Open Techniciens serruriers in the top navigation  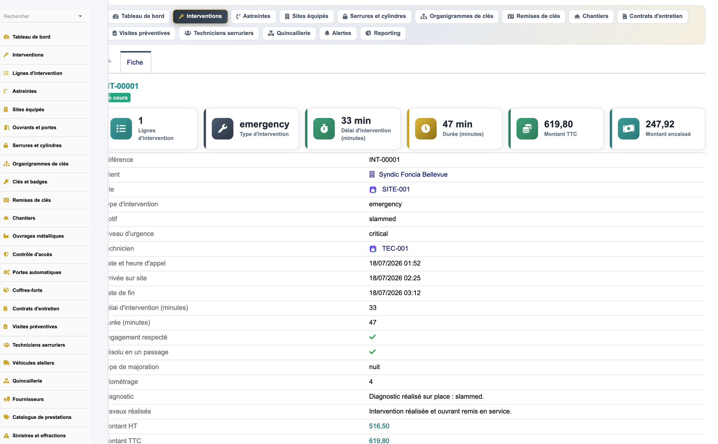(x=219, y=33)
